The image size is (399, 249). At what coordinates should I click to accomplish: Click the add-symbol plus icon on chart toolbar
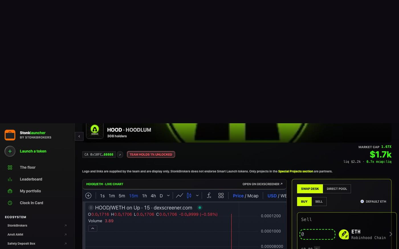88,196
